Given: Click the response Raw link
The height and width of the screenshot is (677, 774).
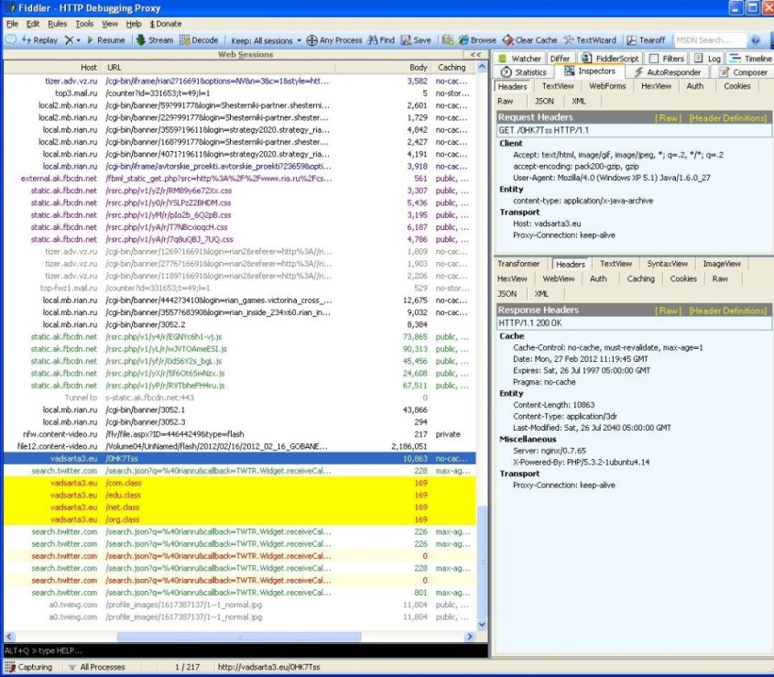Looking at the screenshot, I should click(667, 311).
